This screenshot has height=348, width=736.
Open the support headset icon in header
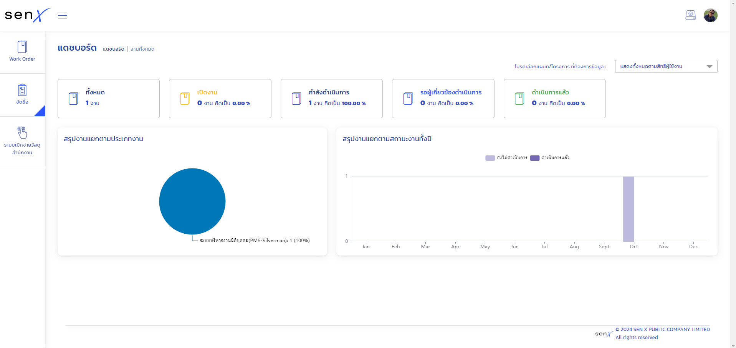pyautogui.click(x=690, y=15)
